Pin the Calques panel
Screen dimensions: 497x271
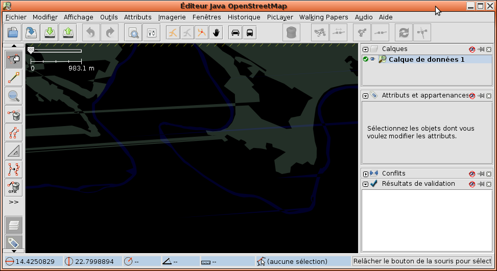(482, 50)
